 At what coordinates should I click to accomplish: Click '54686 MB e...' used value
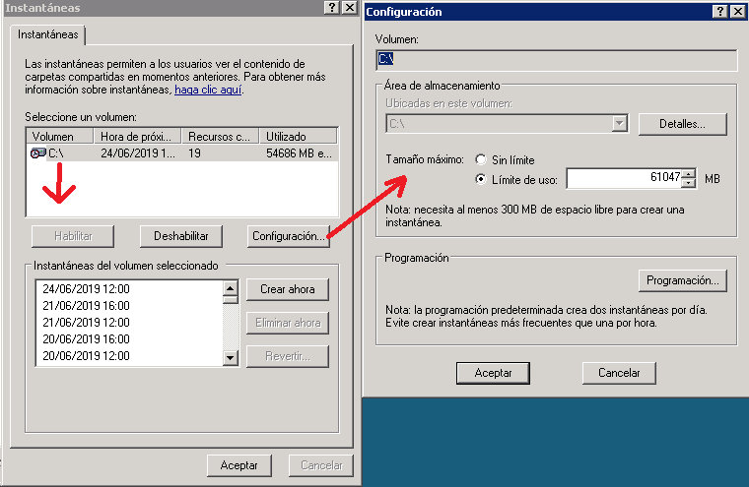[x=299, y=153]
